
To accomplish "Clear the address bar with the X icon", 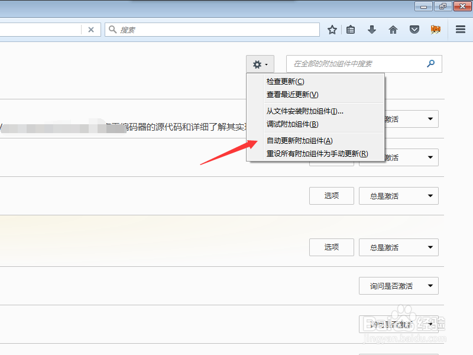I will tap(92, 28).
